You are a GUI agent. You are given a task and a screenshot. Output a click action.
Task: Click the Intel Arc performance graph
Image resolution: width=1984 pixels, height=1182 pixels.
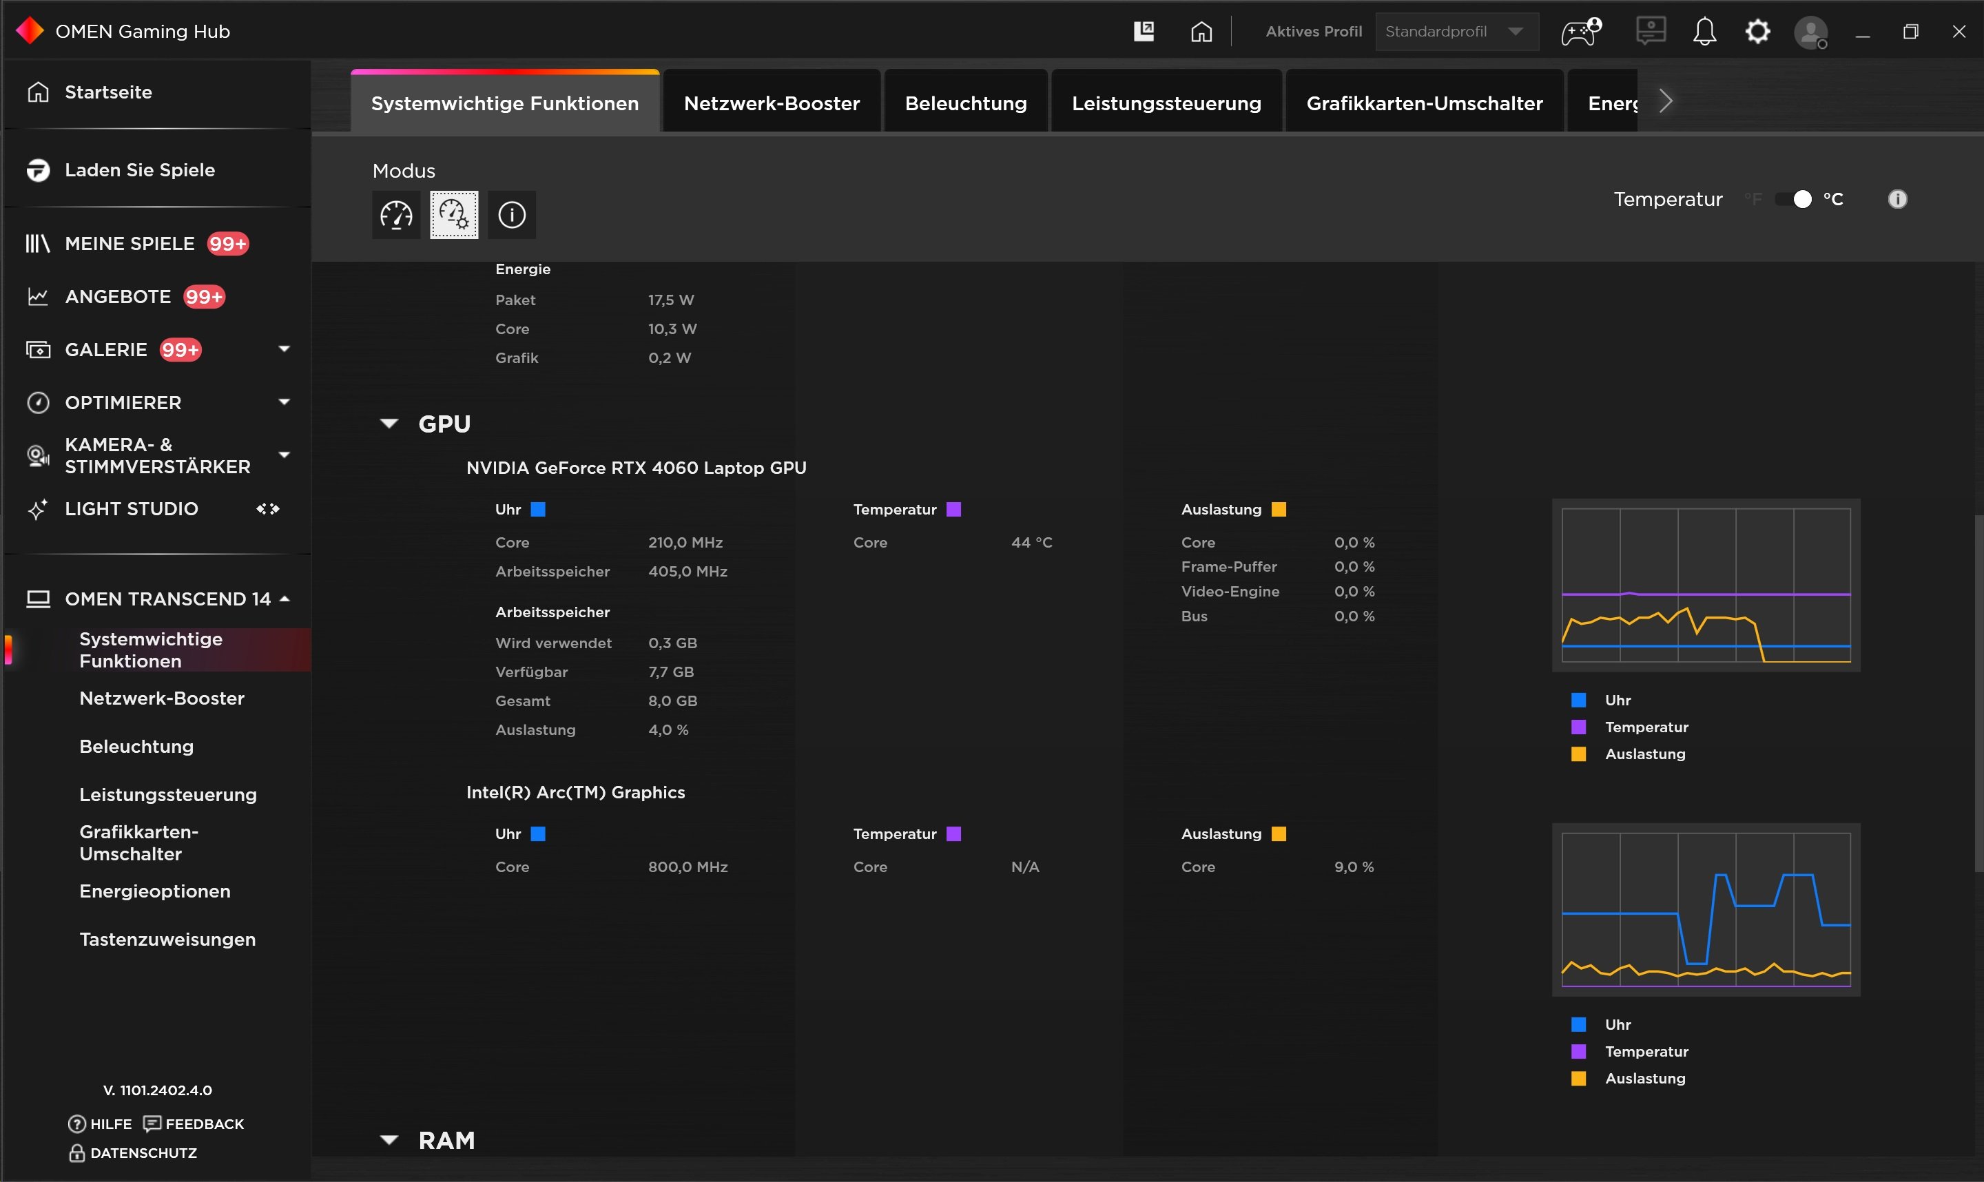point(1706,910)
